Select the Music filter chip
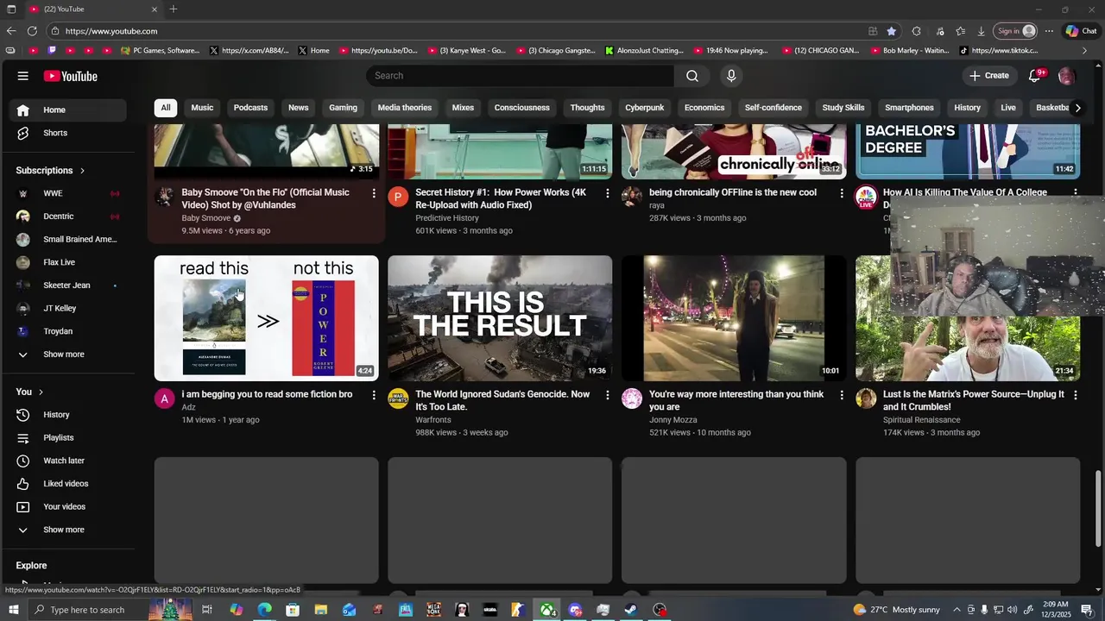This screenshot has height=621, width=1105. (x=202, y=108)
